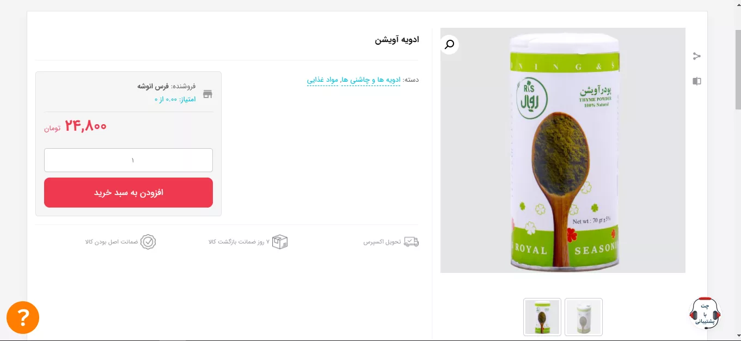Click the main thyme powder product image
The image size is (741, 341).
point(563,150)
